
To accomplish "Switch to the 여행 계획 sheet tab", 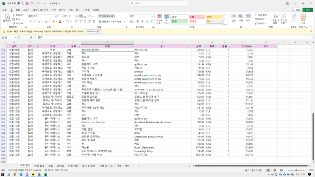I will 73,166.
